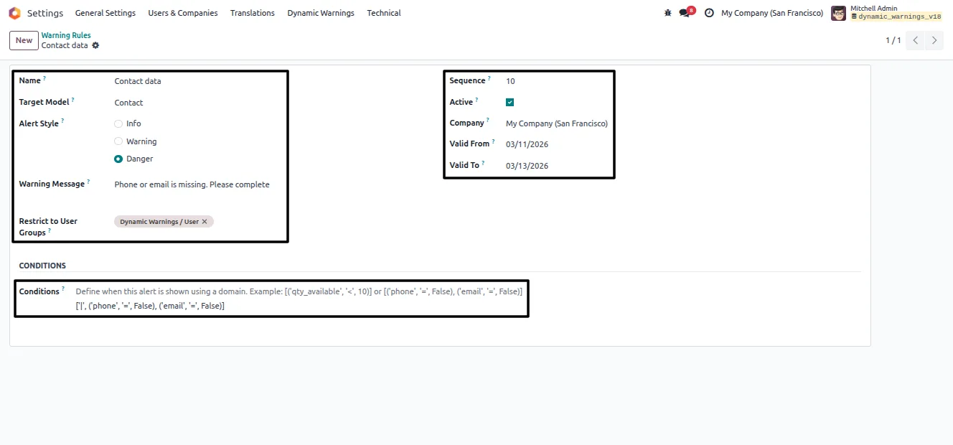Screen dimensions: 953x445
Task: Open the company switcher My Company (San Francisco)
Action: click(x=772, y=13)
